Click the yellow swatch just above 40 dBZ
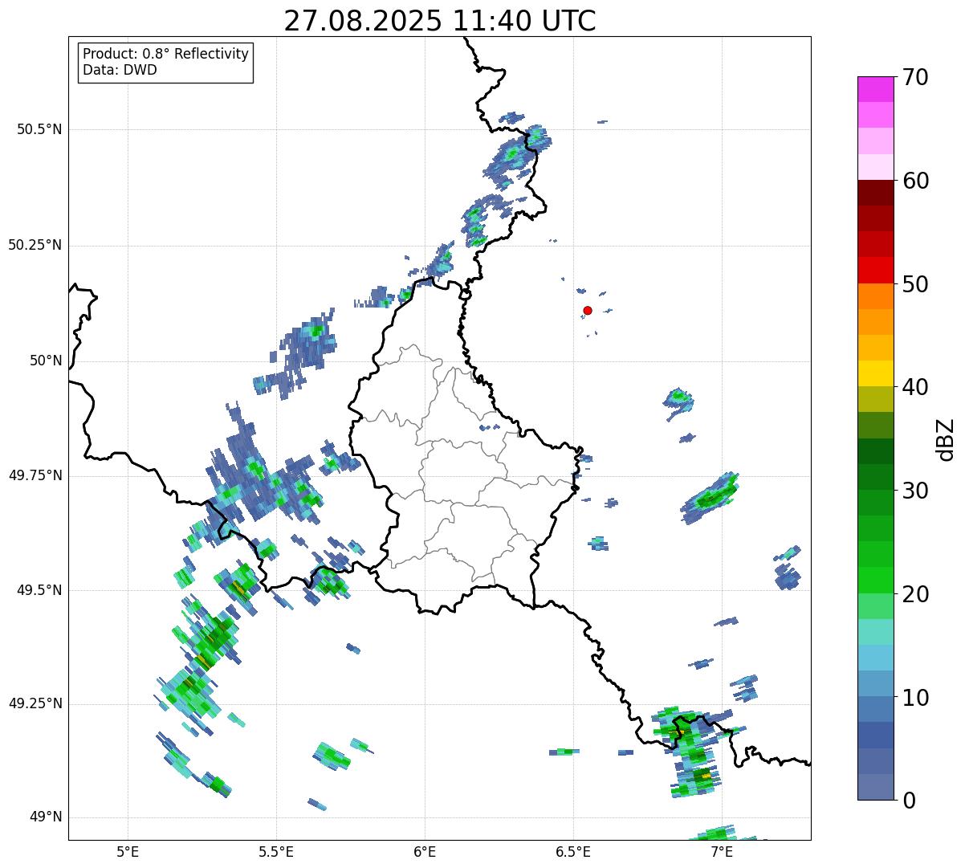The image size is (965, 868). tap(875, 373)
